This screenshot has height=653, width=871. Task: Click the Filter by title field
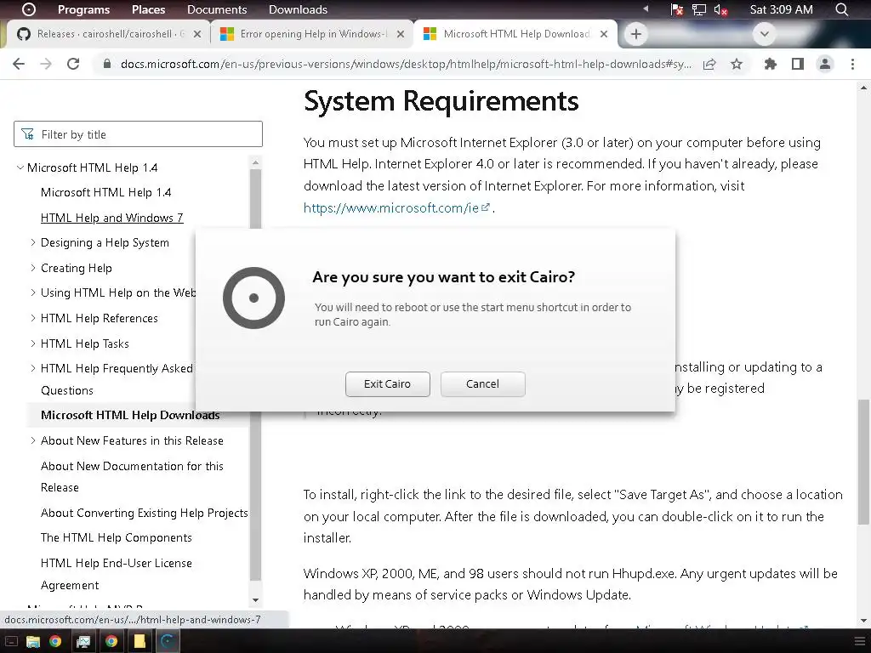[138, 134]
